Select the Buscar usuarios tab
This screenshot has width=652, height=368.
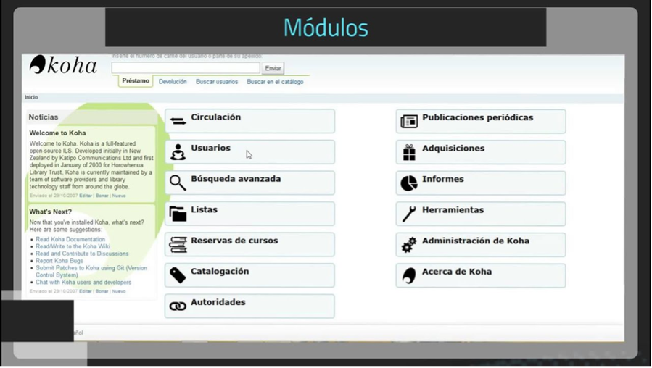(216, 82)
